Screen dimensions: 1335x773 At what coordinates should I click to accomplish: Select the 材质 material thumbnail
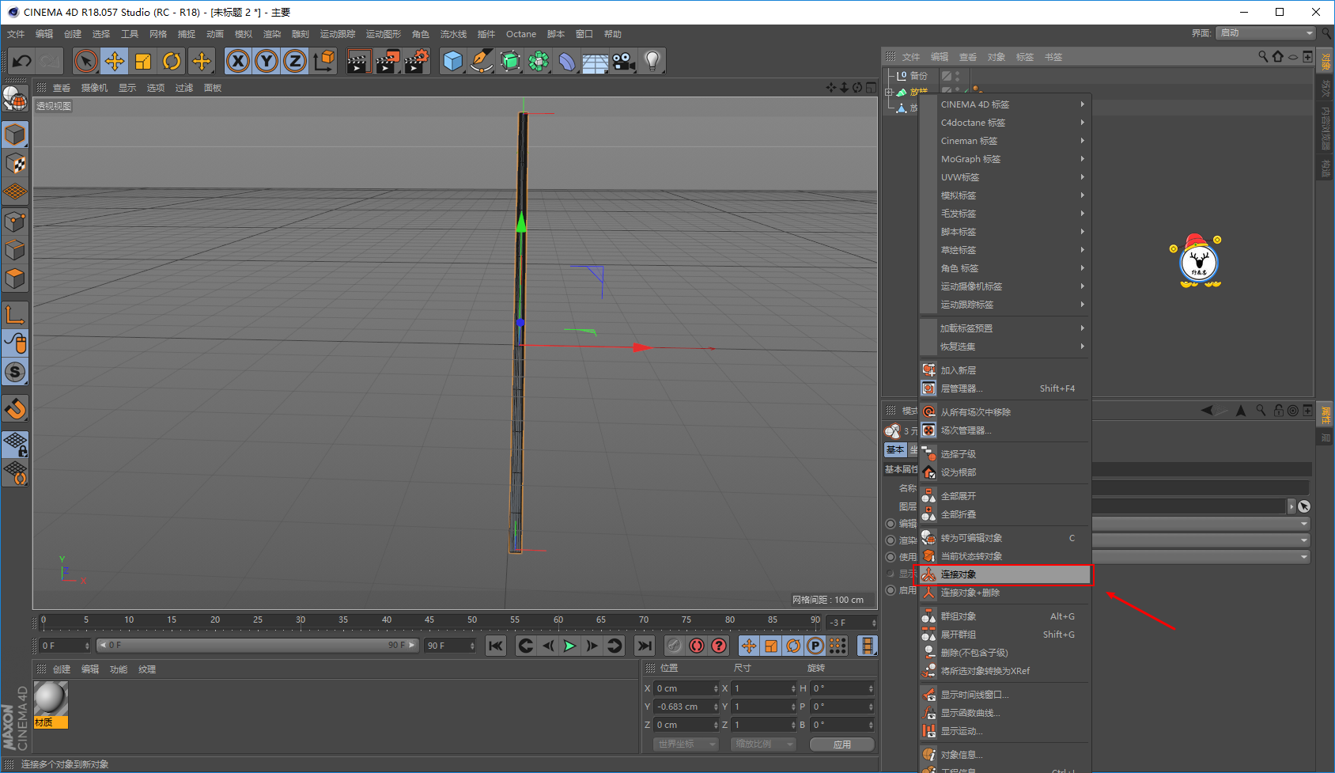click(51, 704)
